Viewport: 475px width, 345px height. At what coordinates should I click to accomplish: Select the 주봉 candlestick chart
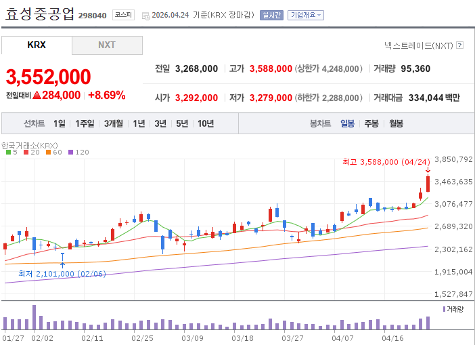click(371, 123)
